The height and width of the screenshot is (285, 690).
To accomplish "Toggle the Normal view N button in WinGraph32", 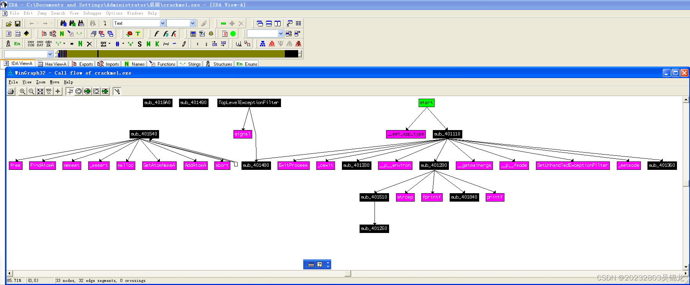I will (70, 91).
